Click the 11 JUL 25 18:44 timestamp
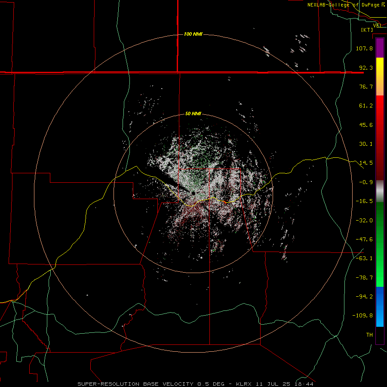 click(285, 384)
